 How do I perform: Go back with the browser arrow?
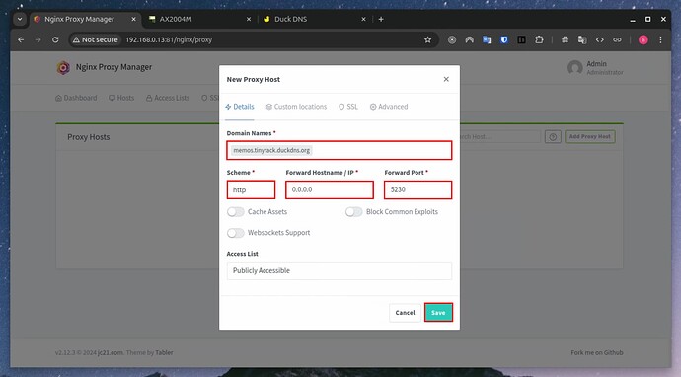point(21,39)
